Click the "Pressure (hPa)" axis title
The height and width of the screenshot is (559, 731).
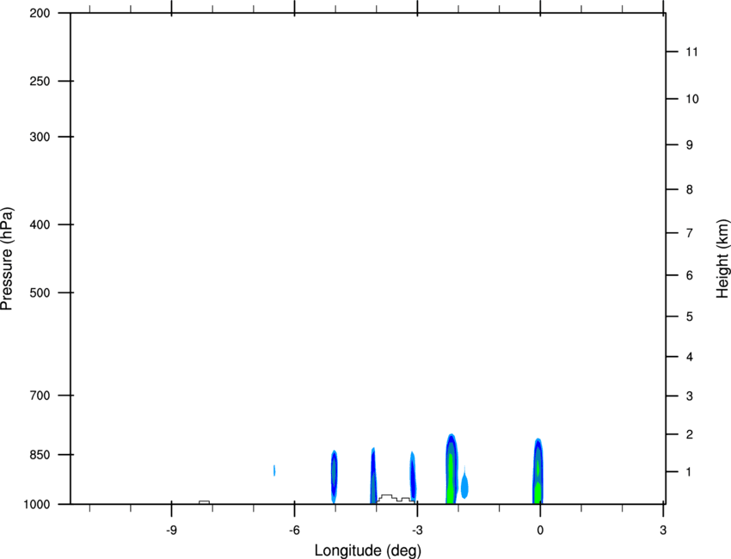coord(7,259)
